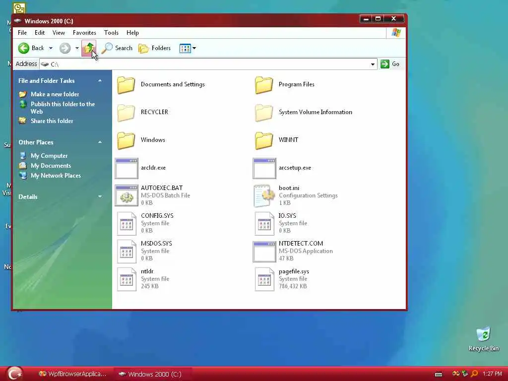Image resolution: width=508 pixels, height=381 pixels.
Task: Toggle the Folders pane button
Action: click(155, 48)
